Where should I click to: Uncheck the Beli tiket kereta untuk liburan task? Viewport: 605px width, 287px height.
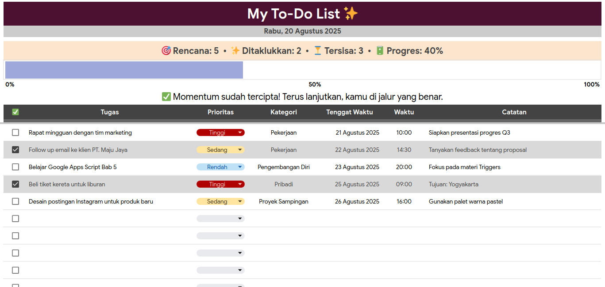pyautogui.click(x=15, y=184)
